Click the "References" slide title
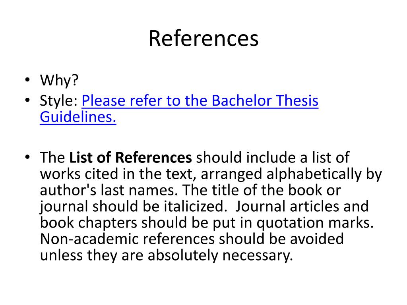Viewport: 407px width, 305px height. click(203, 39)
